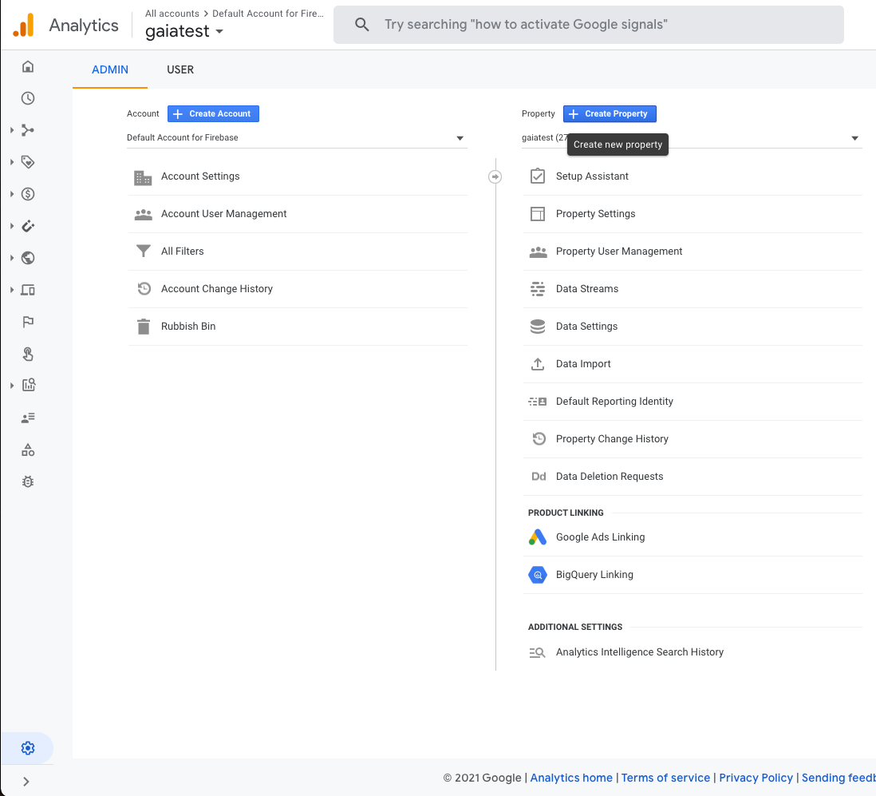Screen dimensions: 876x796
Task: Open Account User Management
Action: (x=298, y=214)
